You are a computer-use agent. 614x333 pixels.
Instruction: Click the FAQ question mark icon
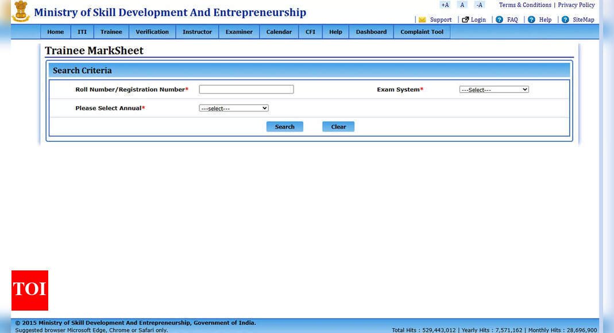pyautogui.click(x=499, y=20)
